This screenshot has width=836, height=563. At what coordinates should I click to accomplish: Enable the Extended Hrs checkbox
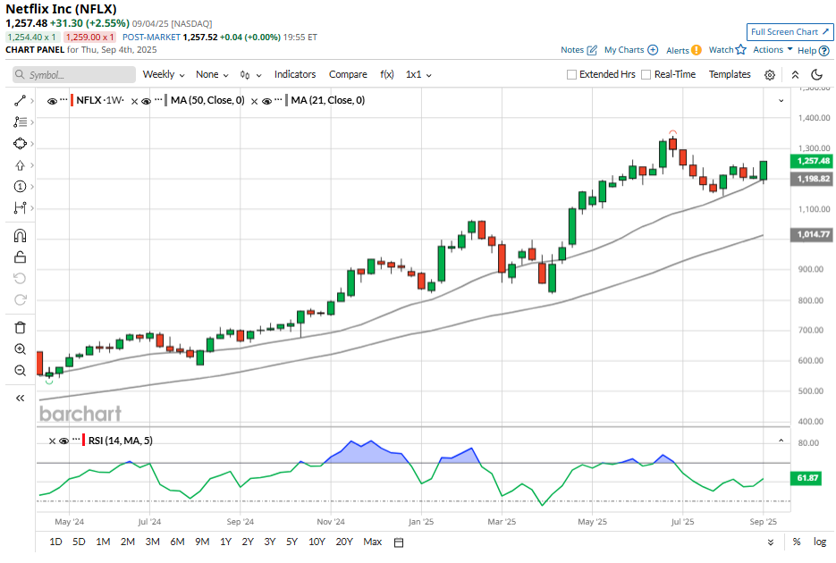[x=571, y=74]
